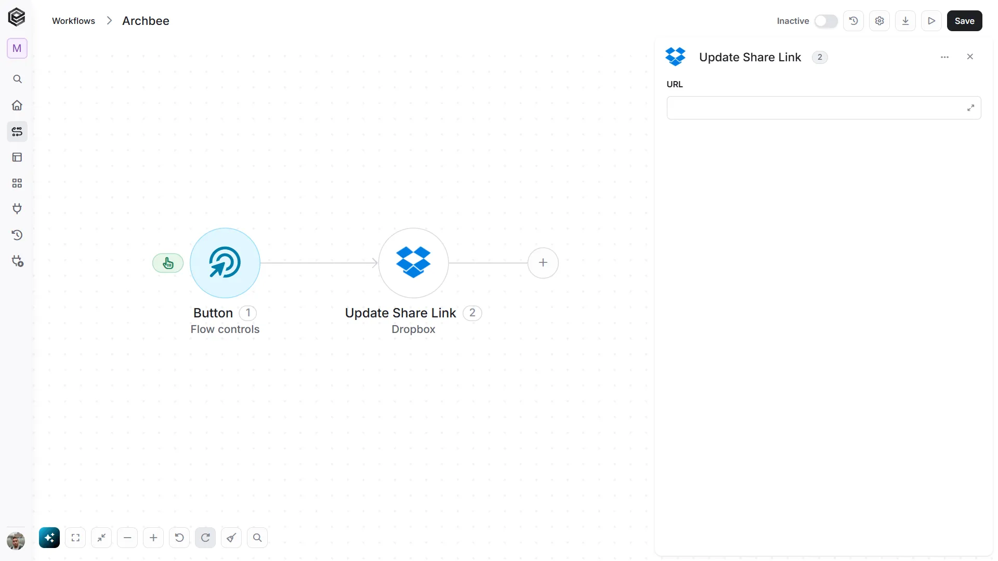Click the user profile photo
The width and height of the screenshot is (998, 561).
(x=16, y=541)
